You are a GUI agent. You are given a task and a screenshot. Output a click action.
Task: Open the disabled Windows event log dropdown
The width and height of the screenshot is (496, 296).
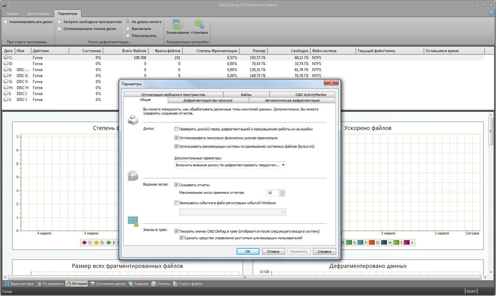232,212
